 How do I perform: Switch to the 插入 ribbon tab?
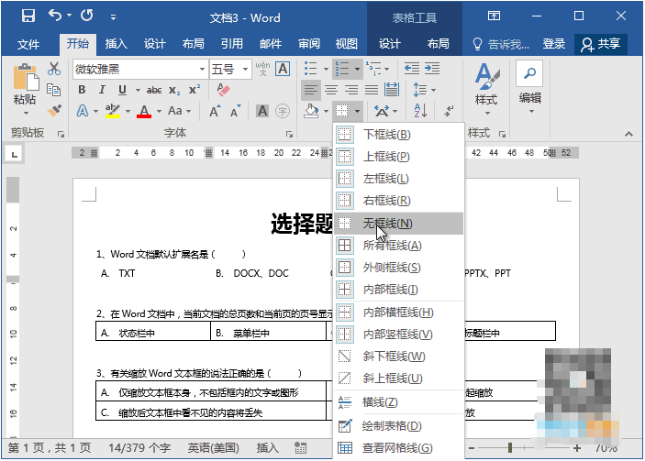[x=116, y=43]
